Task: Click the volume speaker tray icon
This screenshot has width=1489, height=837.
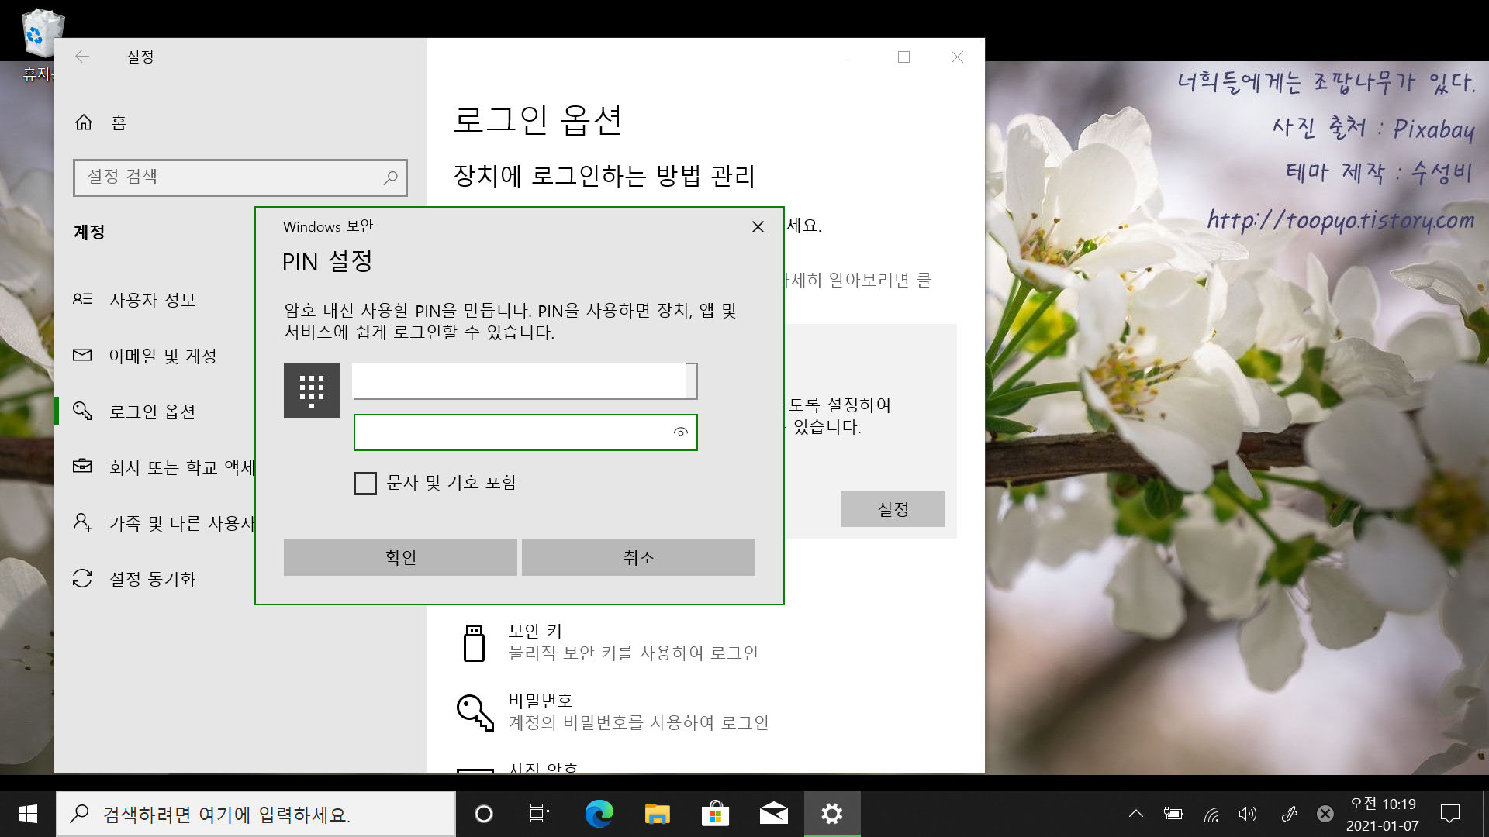Action: point(1247,814)
